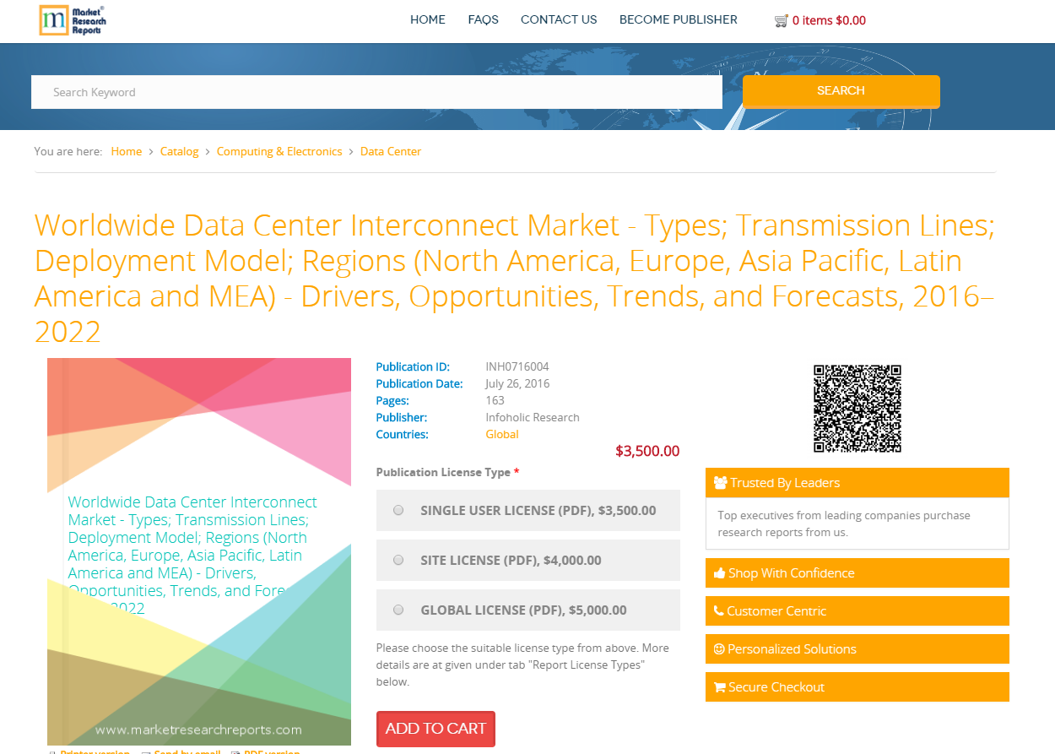The height and width of the screenshot is (754, 1055).
Task: Click the red ADD TO CART button
Action: pyautogui.click(x=436, y=729)
